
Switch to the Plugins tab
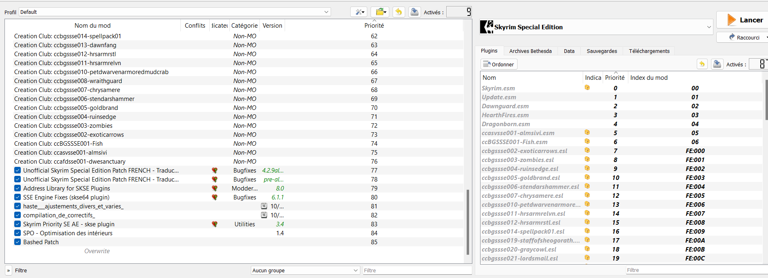click(489, 51)
